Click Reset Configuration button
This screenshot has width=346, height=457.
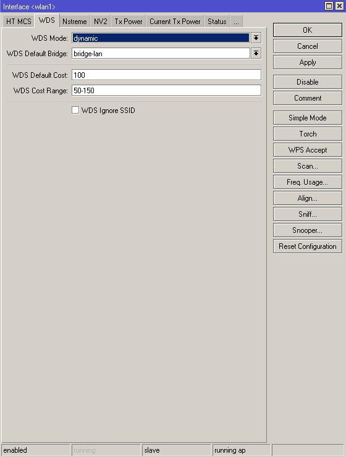pyautogui.click(x=308, y=246)
